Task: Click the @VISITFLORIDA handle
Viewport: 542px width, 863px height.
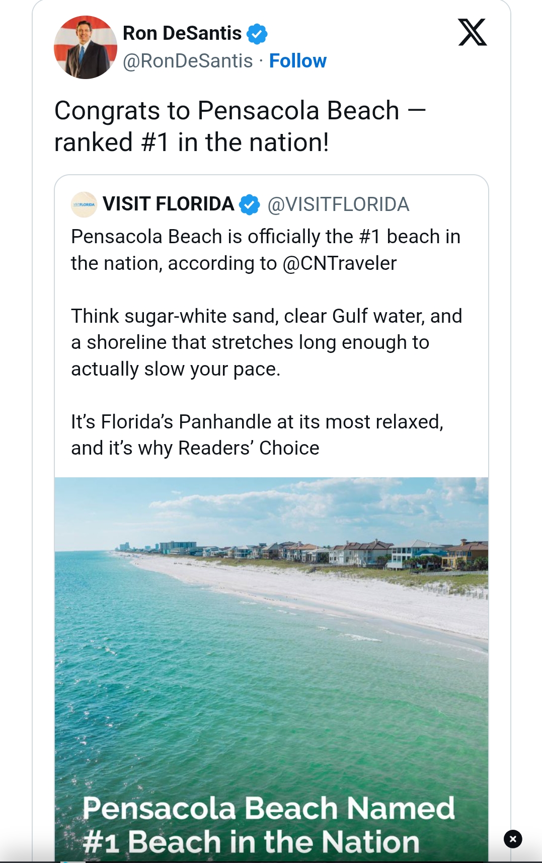Action: tap(338, 204)
